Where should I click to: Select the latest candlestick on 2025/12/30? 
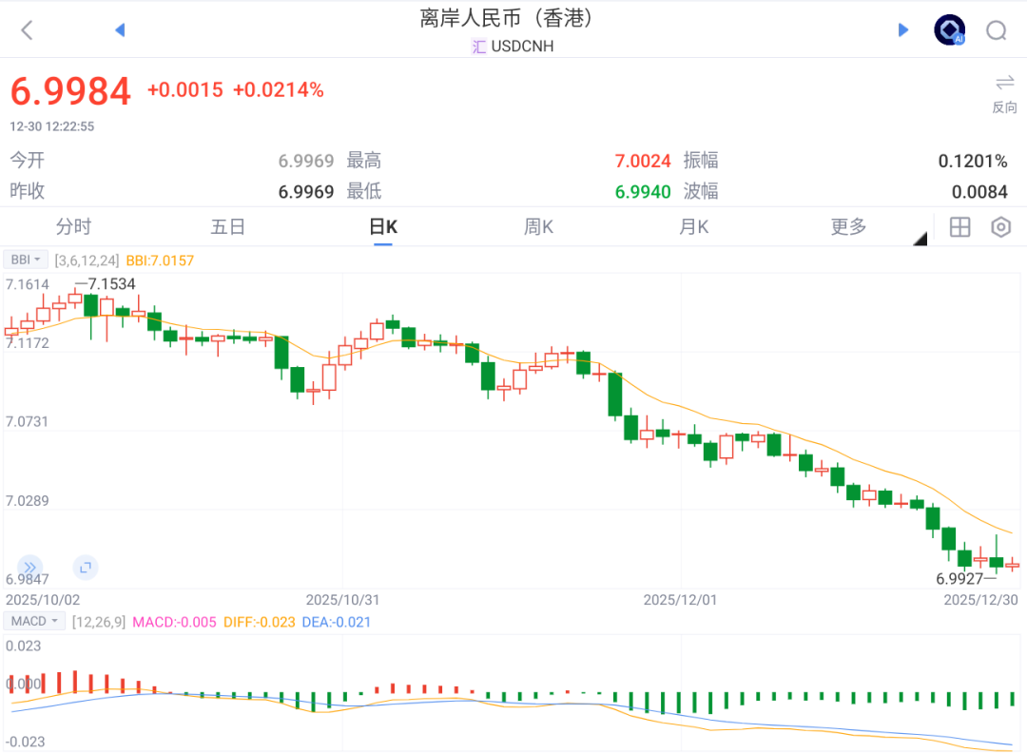pyautogui.click(x=1012, y=565)
